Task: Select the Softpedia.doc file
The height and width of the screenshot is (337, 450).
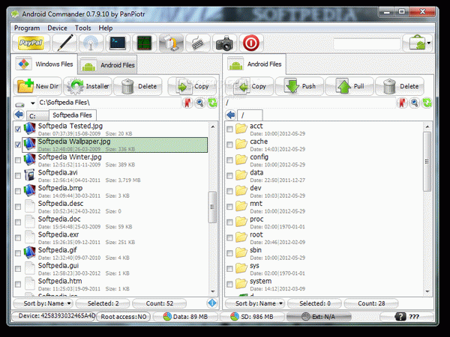Action: click(x=115, y=222)
